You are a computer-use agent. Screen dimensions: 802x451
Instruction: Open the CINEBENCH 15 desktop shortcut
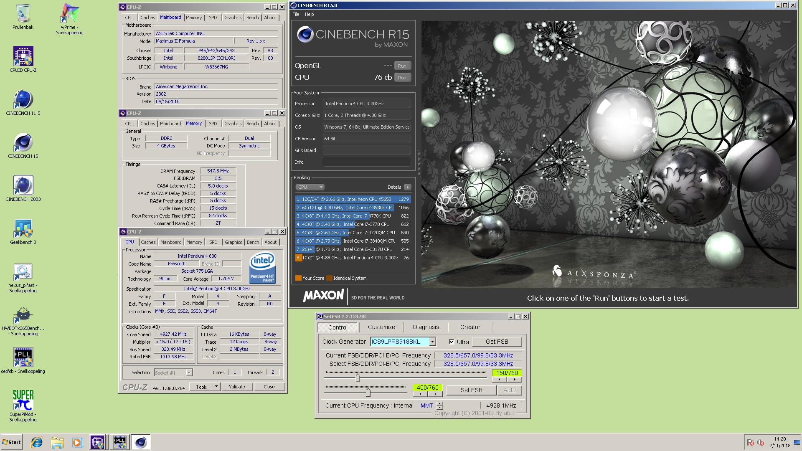(23, 145)
